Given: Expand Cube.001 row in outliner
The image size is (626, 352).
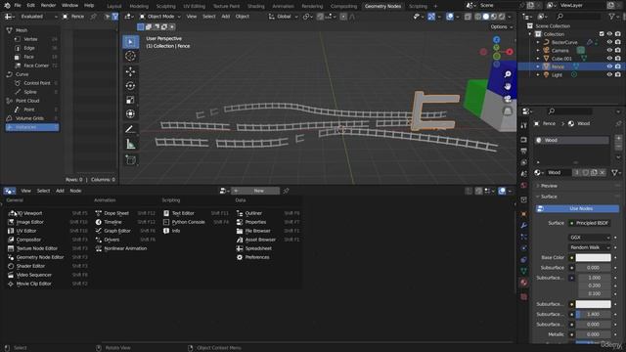Looking at the screenshot, I should pyautogui.click(x=538, y=59).
